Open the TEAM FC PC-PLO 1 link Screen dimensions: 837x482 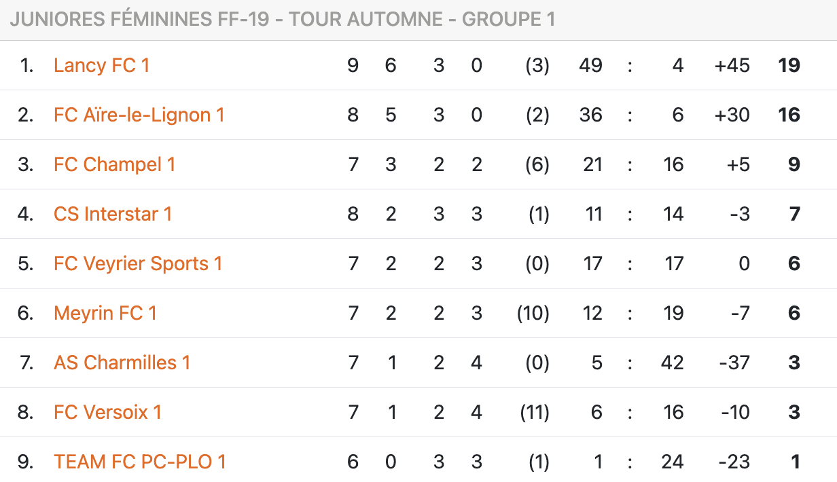(x=139, y=462)
